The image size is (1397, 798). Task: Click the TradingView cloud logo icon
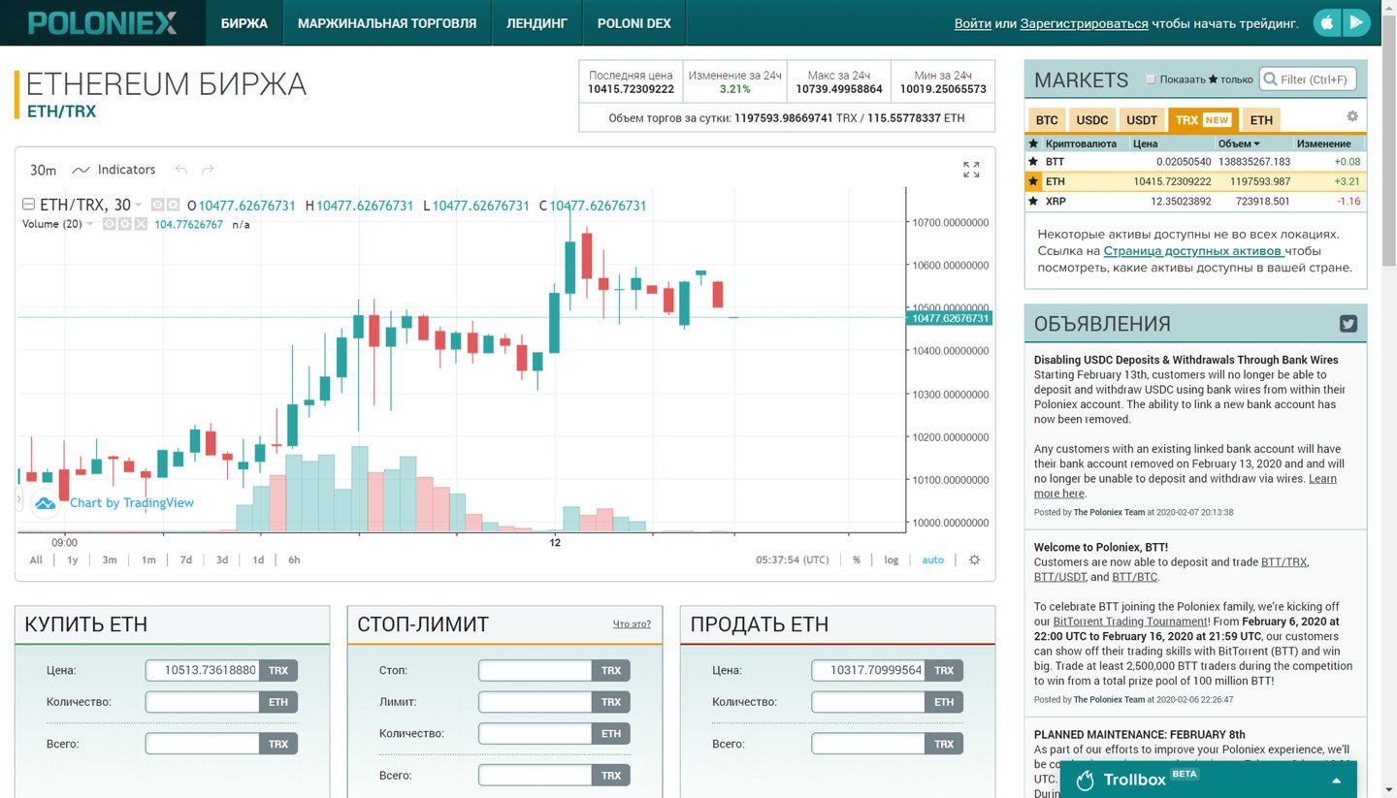point(45,502)
